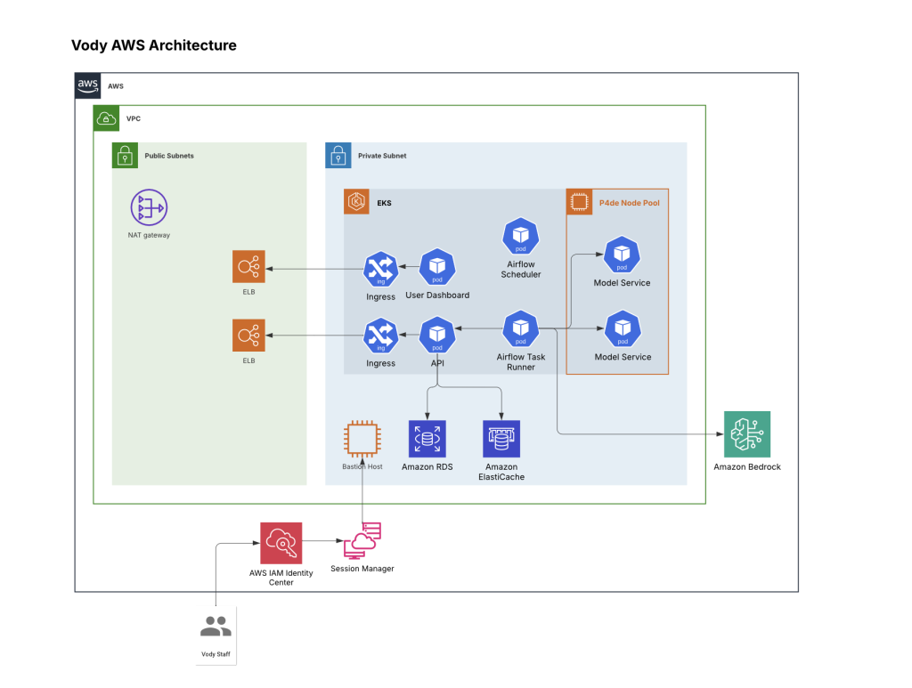The width and height of the screenshot is (912, 688).
Task: Click the lower Model Service pod icon
Action: point(623,328)
